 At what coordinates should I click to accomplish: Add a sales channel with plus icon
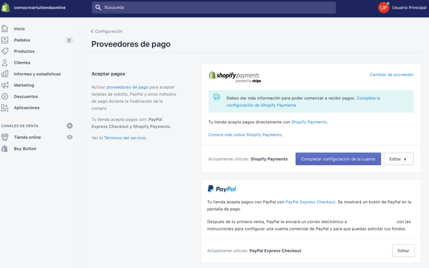69,126
